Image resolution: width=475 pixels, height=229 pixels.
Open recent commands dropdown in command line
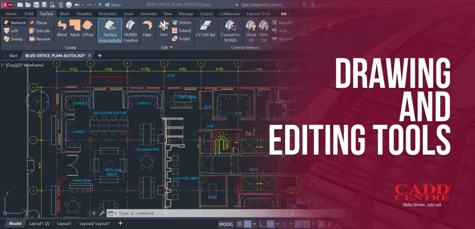(115, 214)
